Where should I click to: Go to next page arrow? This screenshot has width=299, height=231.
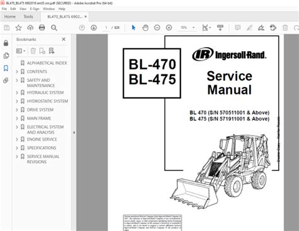(93, 28)
